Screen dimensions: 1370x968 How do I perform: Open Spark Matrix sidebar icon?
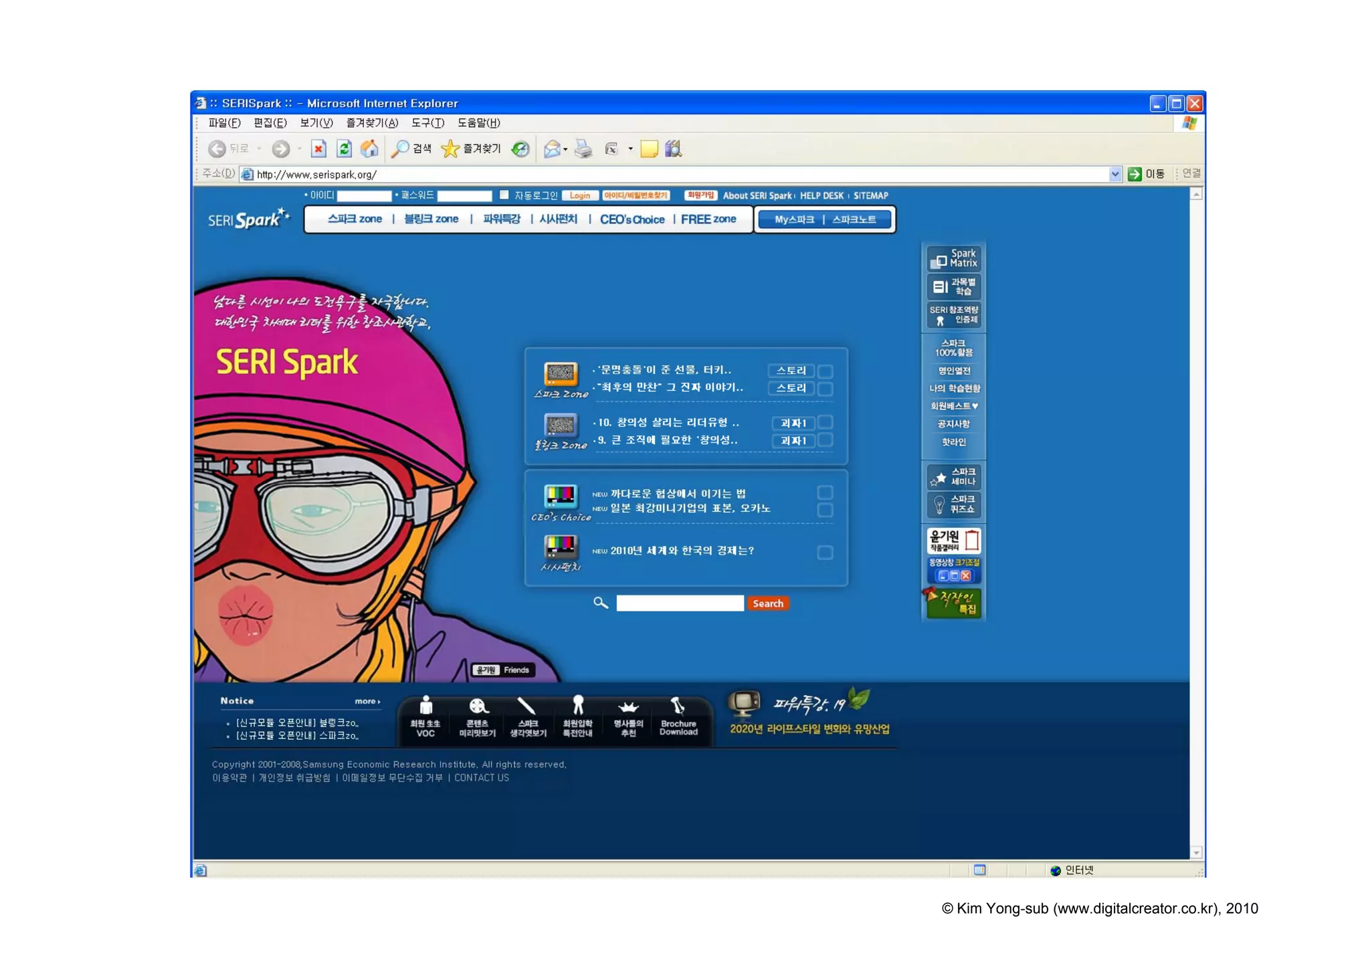(x=955, y=259)
